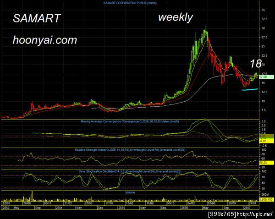
Task: Click the 50.23 RSI value label
Action: pos(266,163)
